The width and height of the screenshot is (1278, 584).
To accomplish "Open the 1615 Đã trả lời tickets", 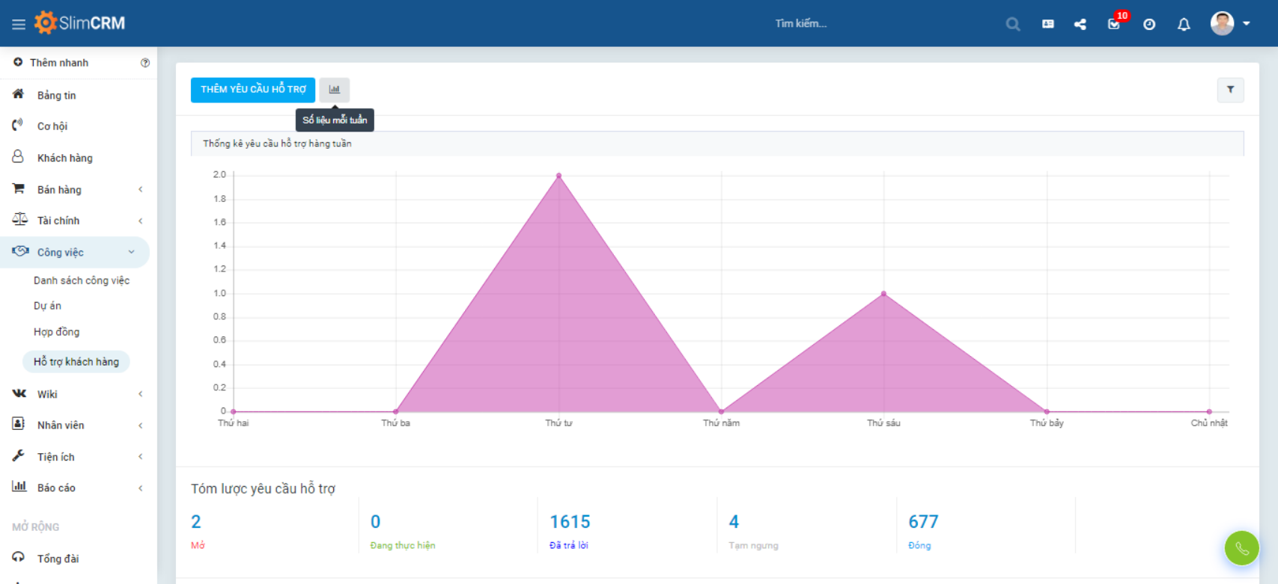I will tap(570, 522).
